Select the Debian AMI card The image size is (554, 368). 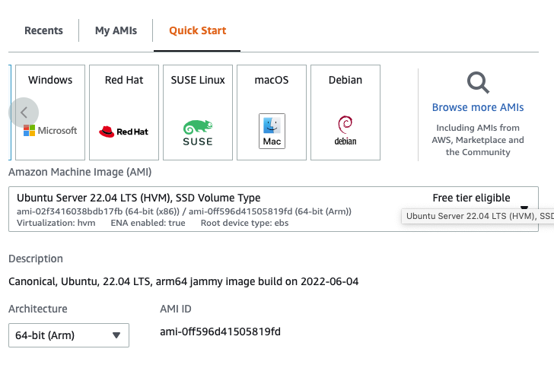pos(345,113)
